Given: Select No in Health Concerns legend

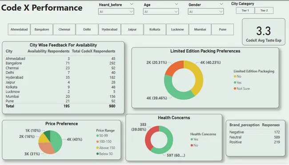Looking at the screenshot, I should point(194,145).
